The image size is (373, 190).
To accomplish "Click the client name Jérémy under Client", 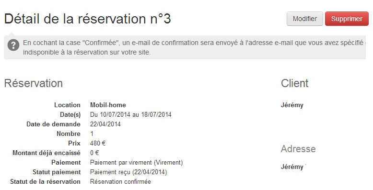I will pyautogui.click(x=292, y=105).
